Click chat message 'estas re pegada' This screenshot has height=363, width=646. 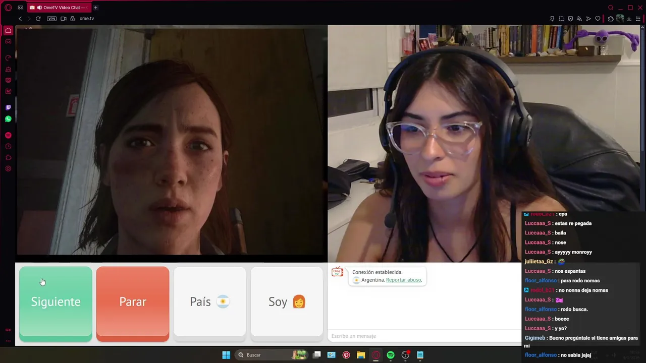[573, 223]
